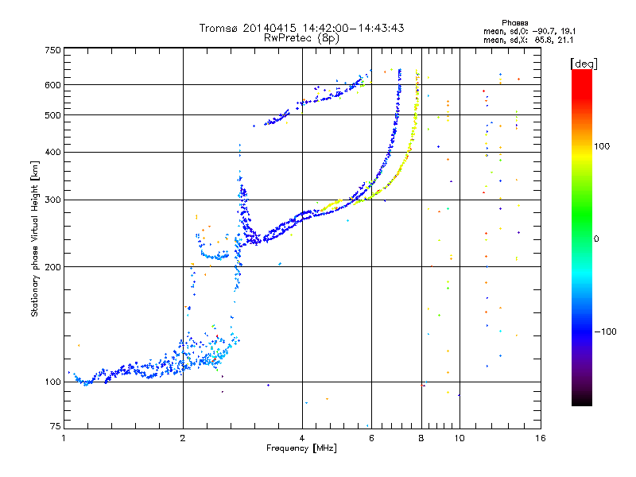636x477 pixels.
Task: Click the 'Phases' header label
Action: 514,23
